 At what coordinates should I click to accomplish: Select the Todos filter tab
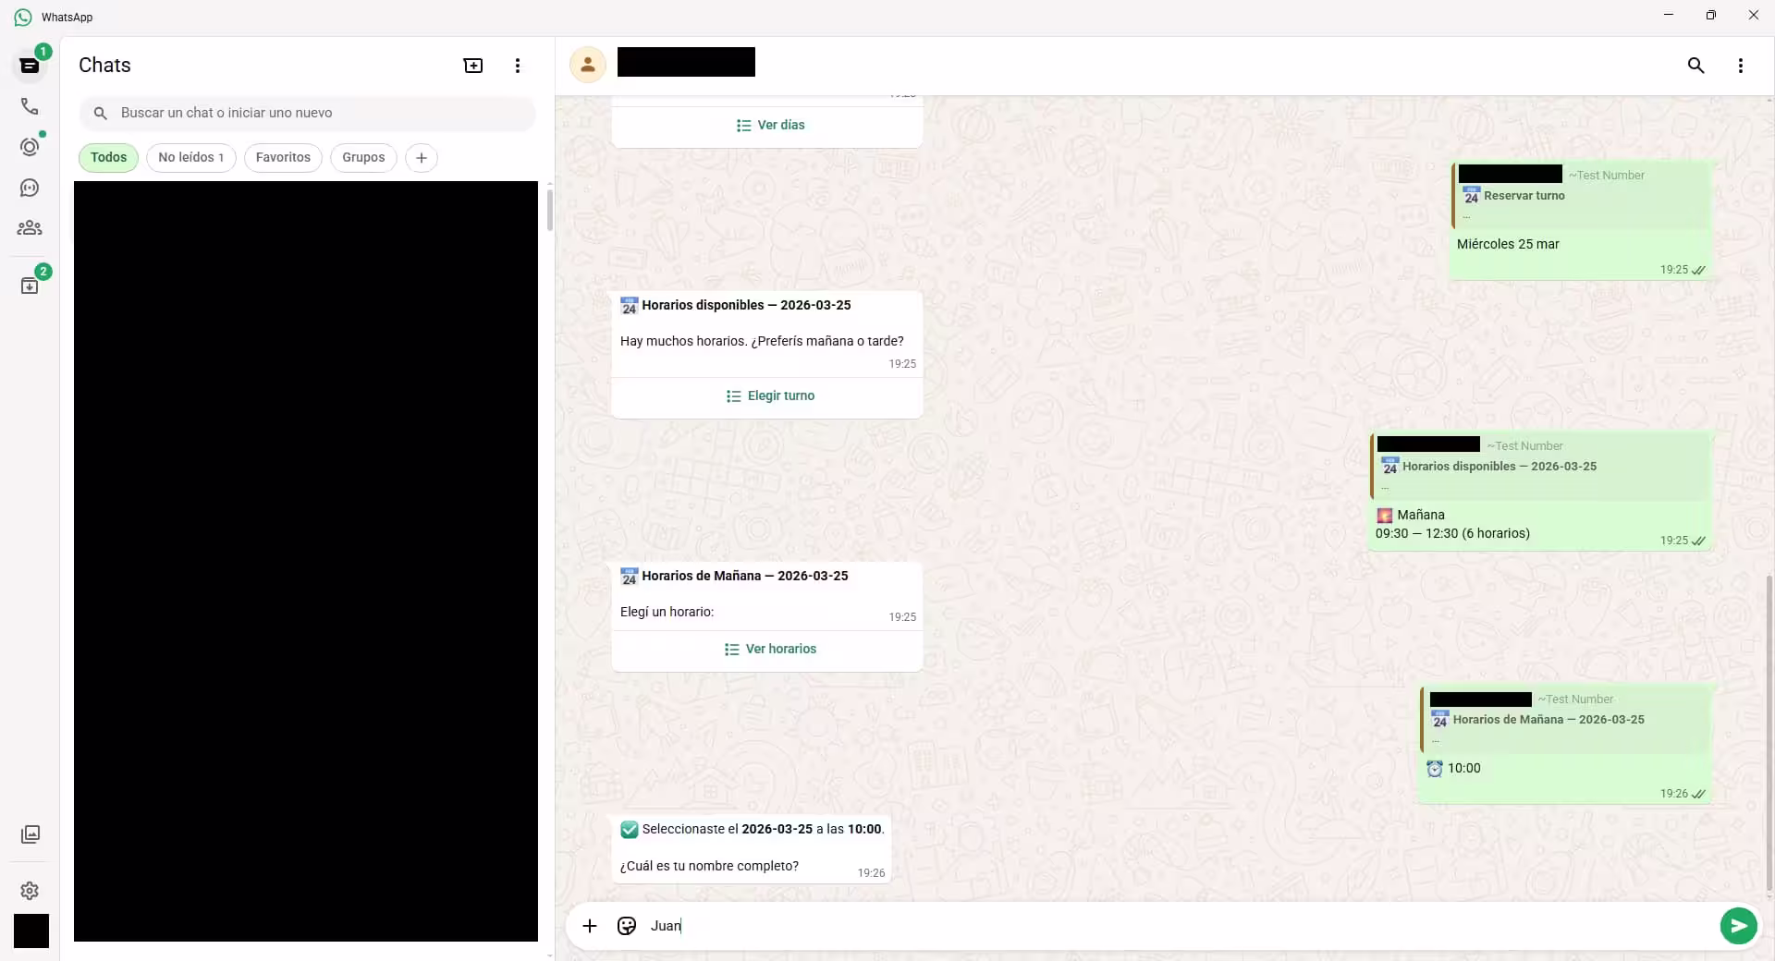[108, 157]
